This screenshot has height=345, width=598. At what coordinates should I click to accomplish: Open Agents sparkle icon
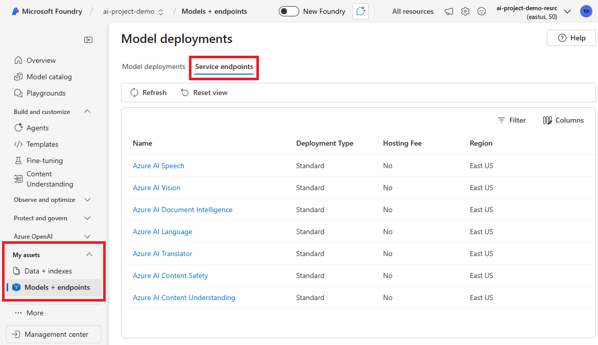[18, 128]
